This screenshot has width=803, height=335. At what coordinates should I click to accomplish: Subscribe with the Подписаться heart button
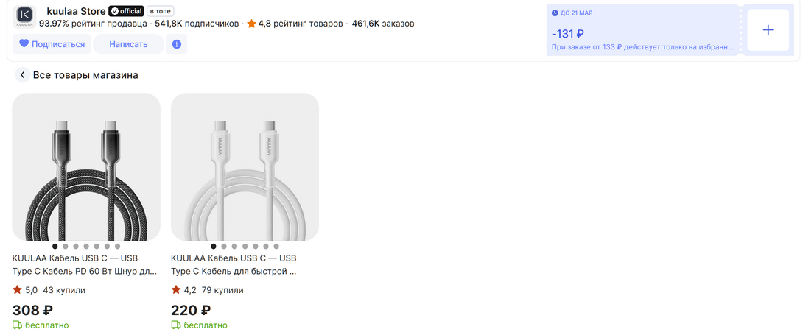point(52,44)
